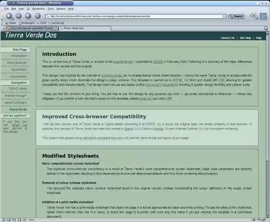
Task: Open the browser Help menu
Action: click(x=70, y=9)
